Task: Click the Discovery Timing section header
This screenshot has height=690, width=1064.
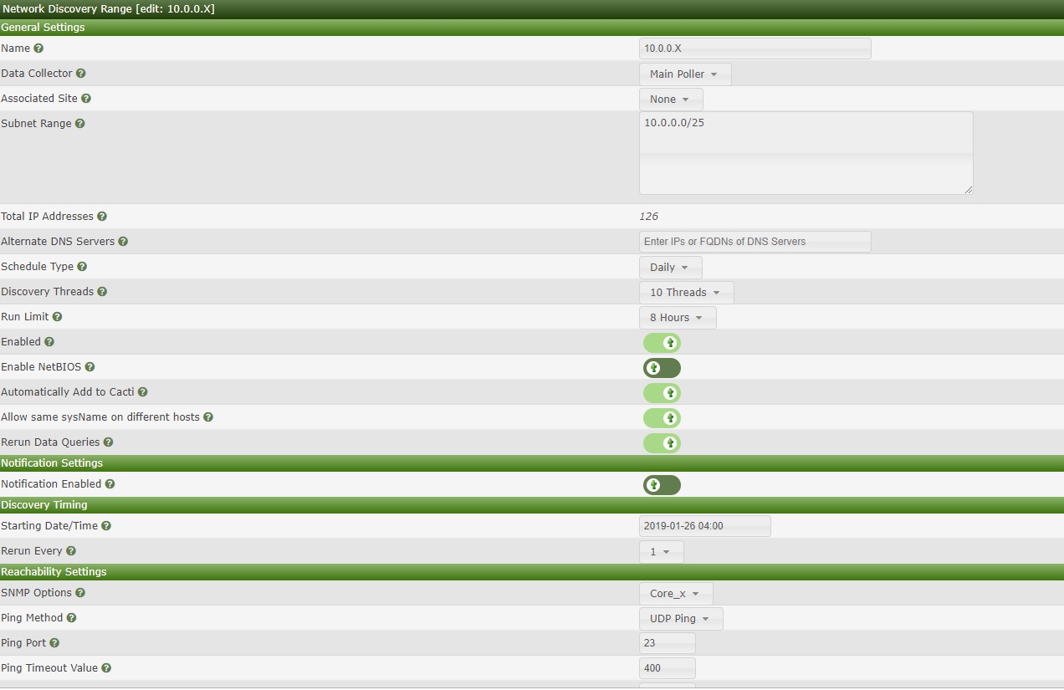Action: click(43, 504)
